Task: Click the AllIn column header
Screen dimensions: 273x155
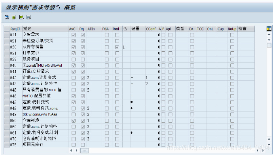Action: 94,29
